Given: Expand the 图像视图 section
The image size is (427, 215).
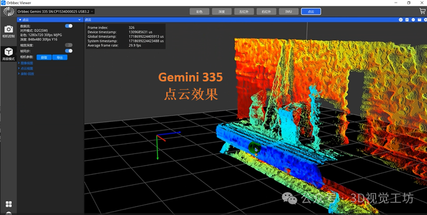Looking at the screenshot, I should pos(25,63).
